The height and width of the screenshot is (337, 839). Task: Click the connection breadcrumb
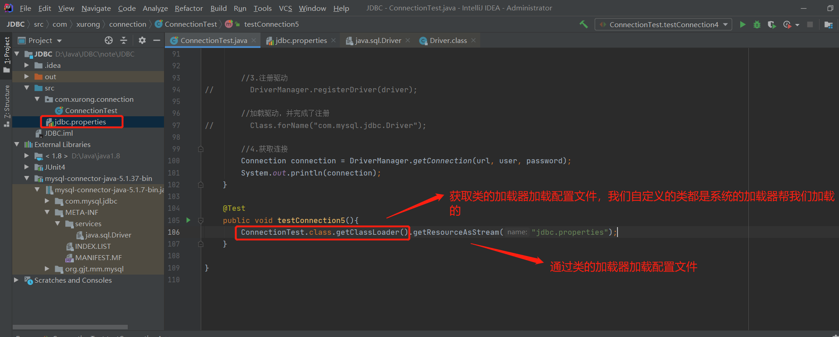pyautogui.click(x=128, y=24)
